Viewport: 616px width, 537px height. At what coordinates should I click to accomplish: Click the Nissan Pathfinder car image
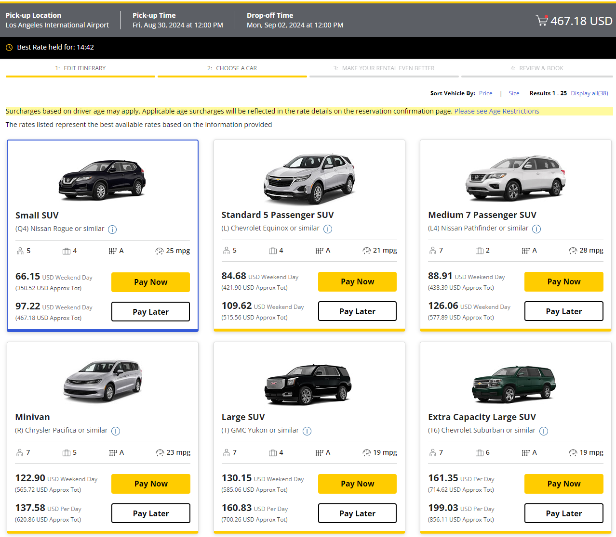[x=515, y=179]
